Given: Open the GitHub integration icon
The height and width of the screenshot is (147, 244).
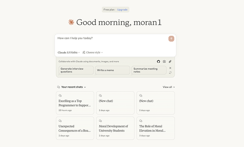Looking at the screenshot, I should 158,61.
